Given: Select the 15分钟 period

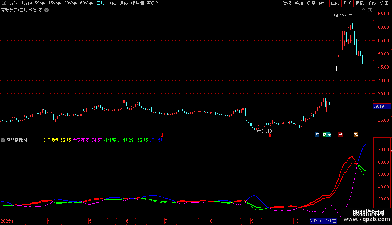Looking at the screenshot, I should click(x=55, y=3).
